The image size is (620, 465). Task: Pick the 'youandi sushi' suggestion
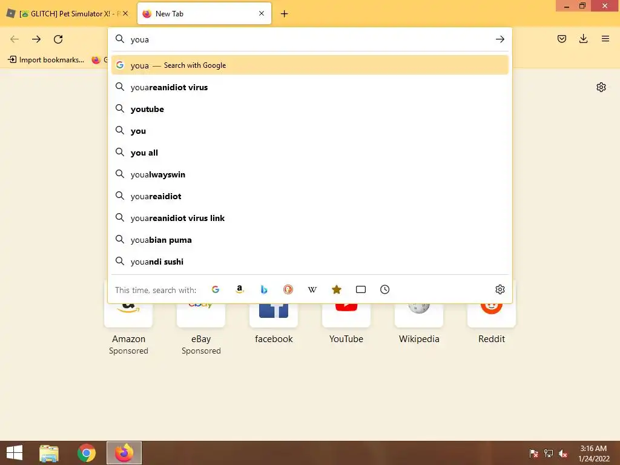[x=310, y=262]
